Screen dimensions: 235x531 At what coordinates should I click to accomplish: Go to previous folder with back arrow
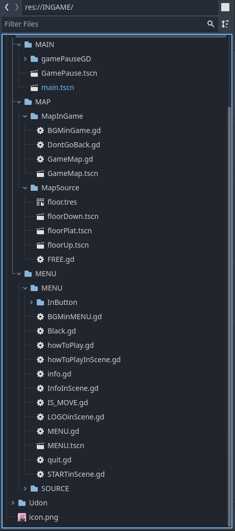point(7,7)
